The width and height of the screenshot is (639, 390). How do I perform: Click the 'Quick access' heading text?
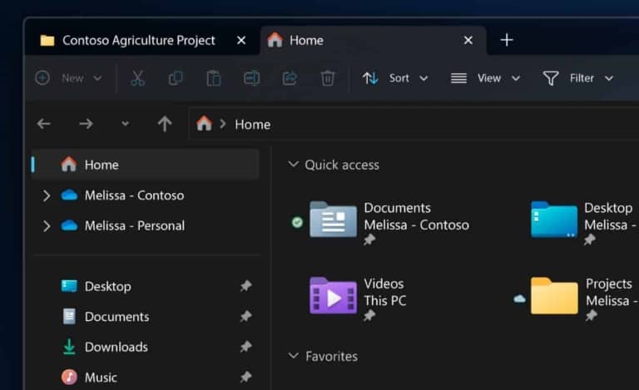(342, 165)
